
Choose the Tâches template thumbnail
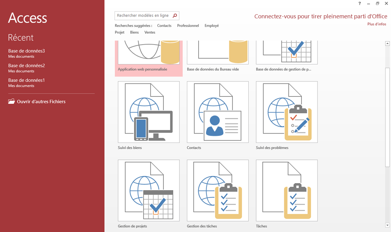(x=287, y=190)
